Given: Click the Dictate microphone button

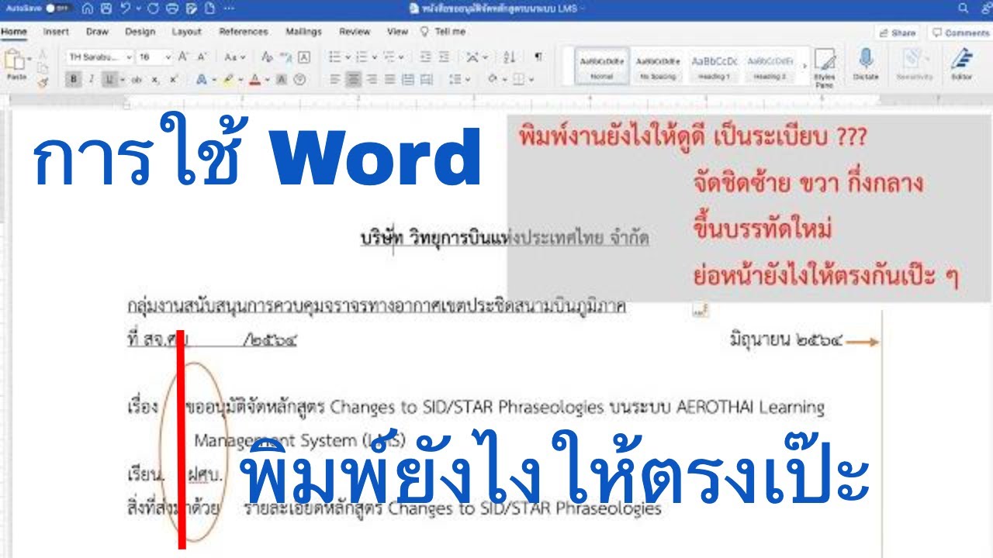Looking at the screenshot, I should [x=866, y=66].
